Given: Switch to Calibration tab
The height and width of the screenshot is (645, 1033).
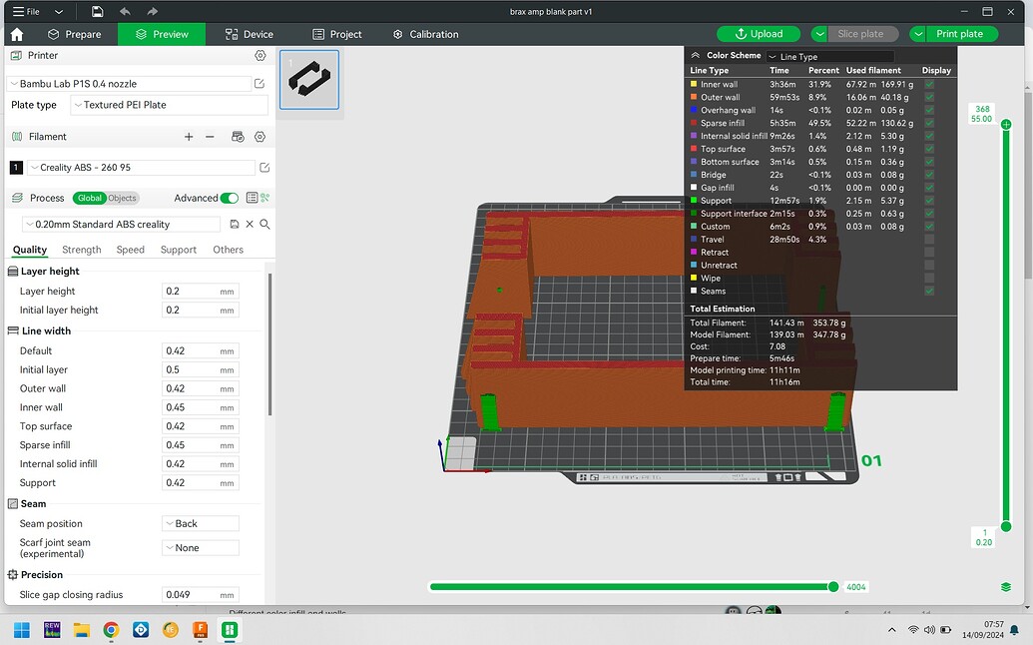Looking at the screenshot, I should 425,34.
